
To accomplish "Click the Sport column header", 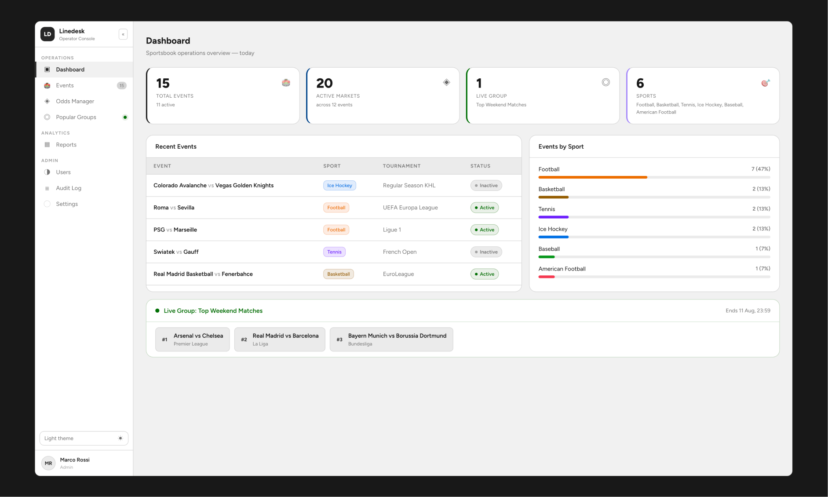I will pos(332,166).
